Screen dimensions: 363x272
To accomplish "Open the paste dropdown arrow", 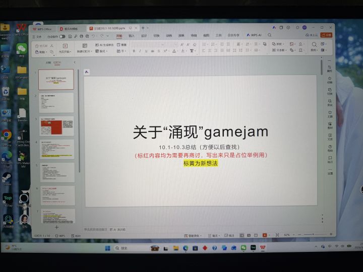I will coord(46,52).
